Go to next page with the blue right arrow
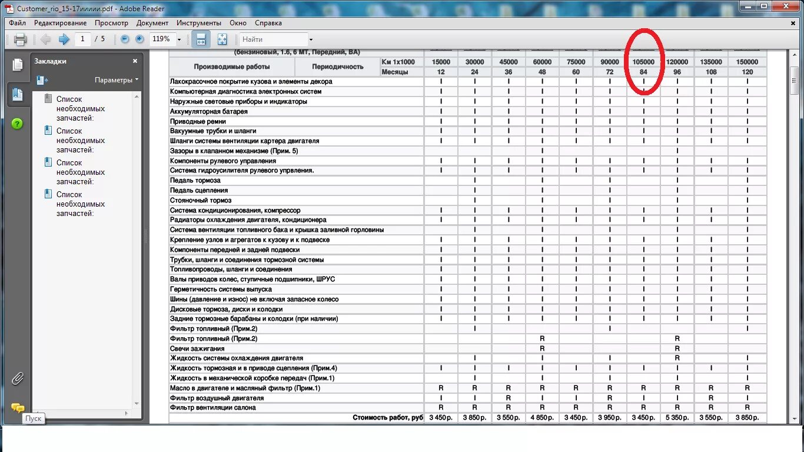Screen dimensions: 804x452 (x=64, y=39)
